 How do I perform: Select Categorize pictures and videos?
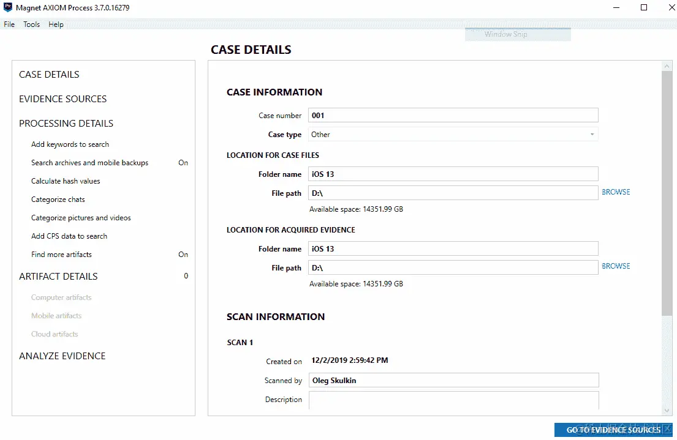pyautogui.click(x=81, y=217)
